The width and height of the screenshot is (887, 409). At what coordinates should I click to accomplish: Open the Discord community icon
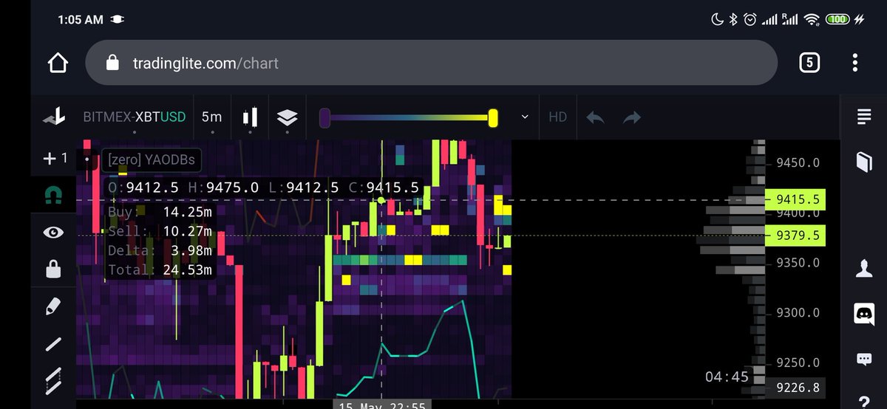[864, 314]
